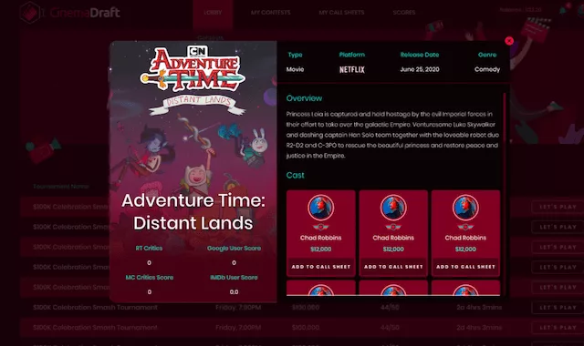584x346 pixels.
Task: Open the Lobby tab
Action: [213, 13]
